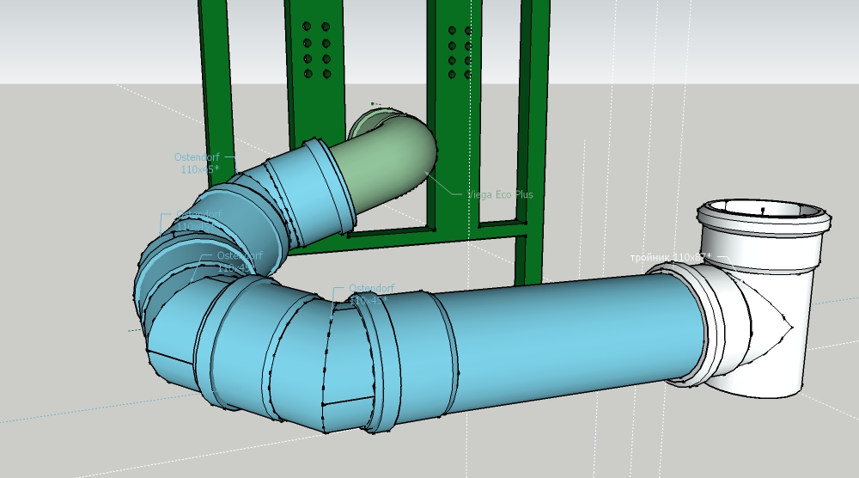Click the Viega Eco Plus text label
This screenshot has height=478, width=859.
(x=502, y=194)
